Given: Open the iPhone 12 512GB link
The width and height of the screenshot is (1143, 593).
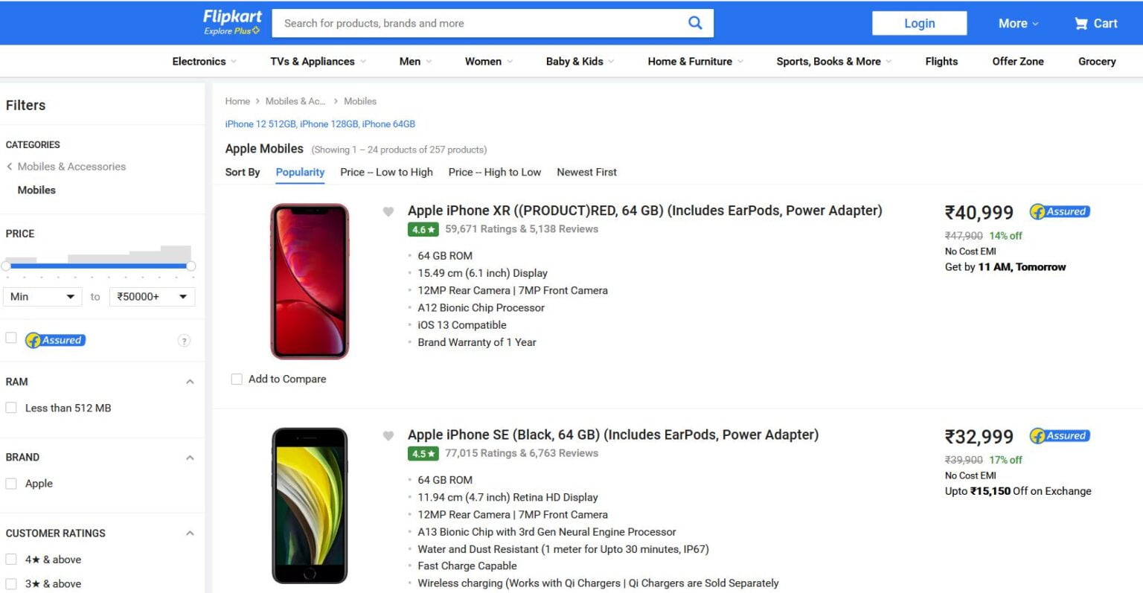Looking at the screenshot, I should (260, 124).
